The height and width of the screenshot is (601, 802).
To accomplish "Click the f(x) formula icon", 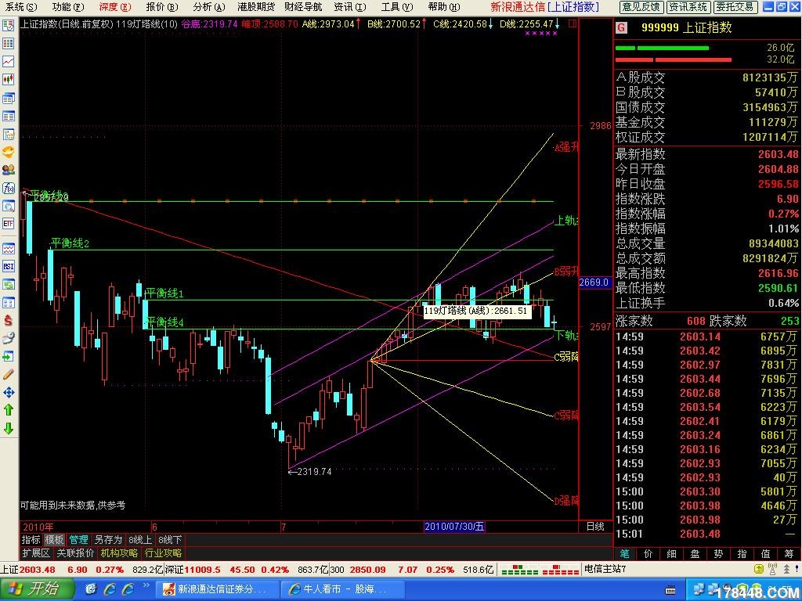I will 8,188.
